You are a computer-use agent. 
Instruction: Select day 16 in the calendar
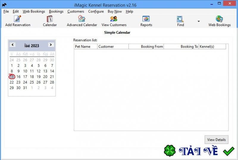click(x=18, y=77)
